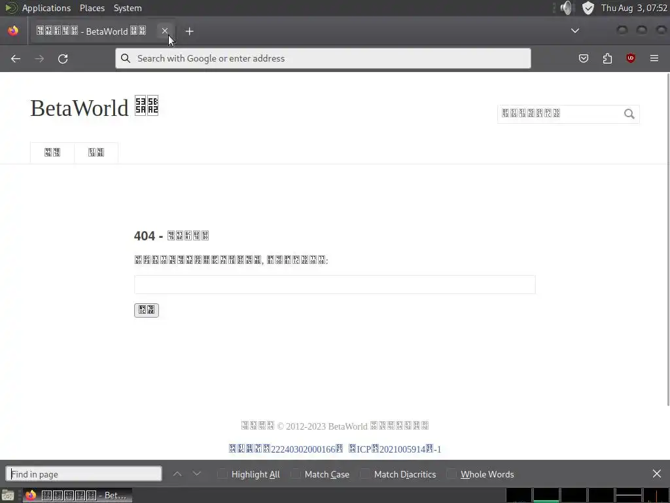Jump to previous find match arrow

click(x=177, y=474)
